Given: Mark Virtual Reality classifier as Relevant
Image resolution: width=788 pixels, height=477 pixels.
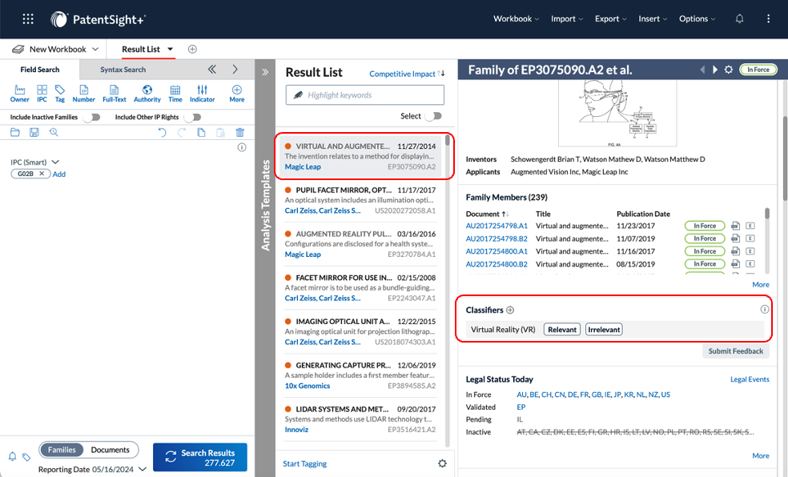Looking at the screenshot, I should pyautogui.click(x=562, y=330).
